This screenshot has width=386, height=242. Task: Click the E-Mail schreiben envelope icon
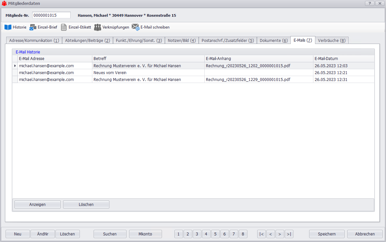(x=135, y=27)
